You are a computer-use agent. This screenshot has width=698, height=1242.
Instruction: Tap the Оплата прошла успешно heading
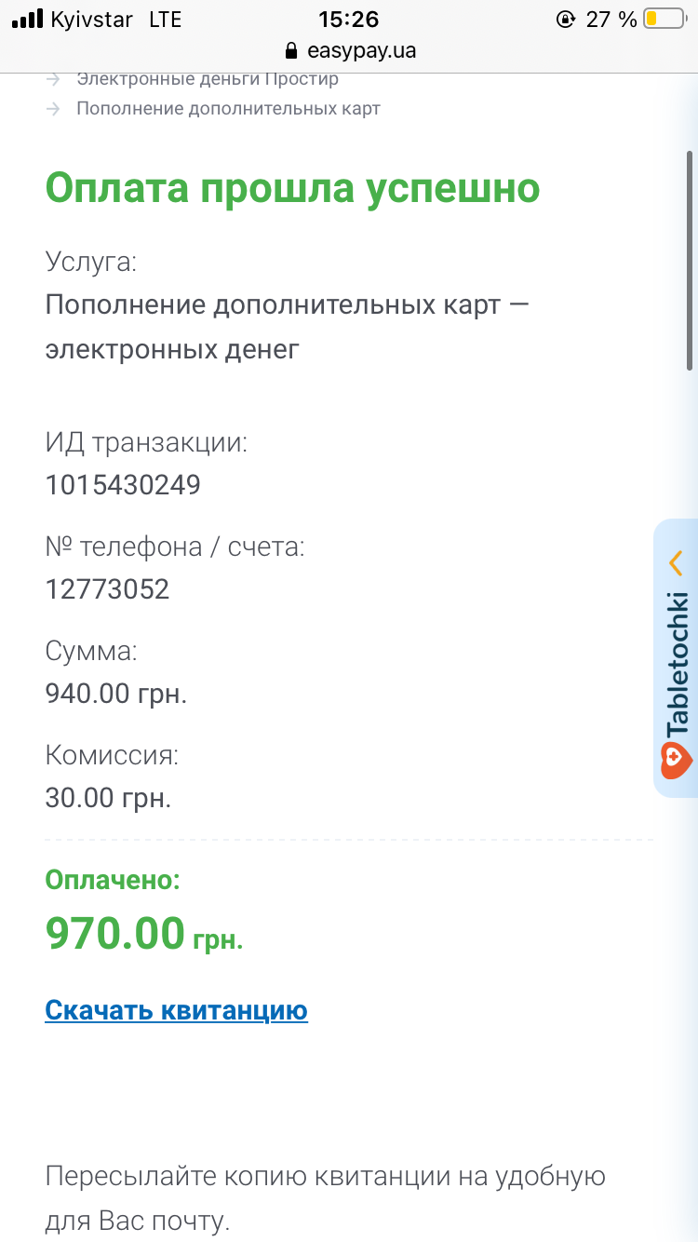(x=292, y=188)
